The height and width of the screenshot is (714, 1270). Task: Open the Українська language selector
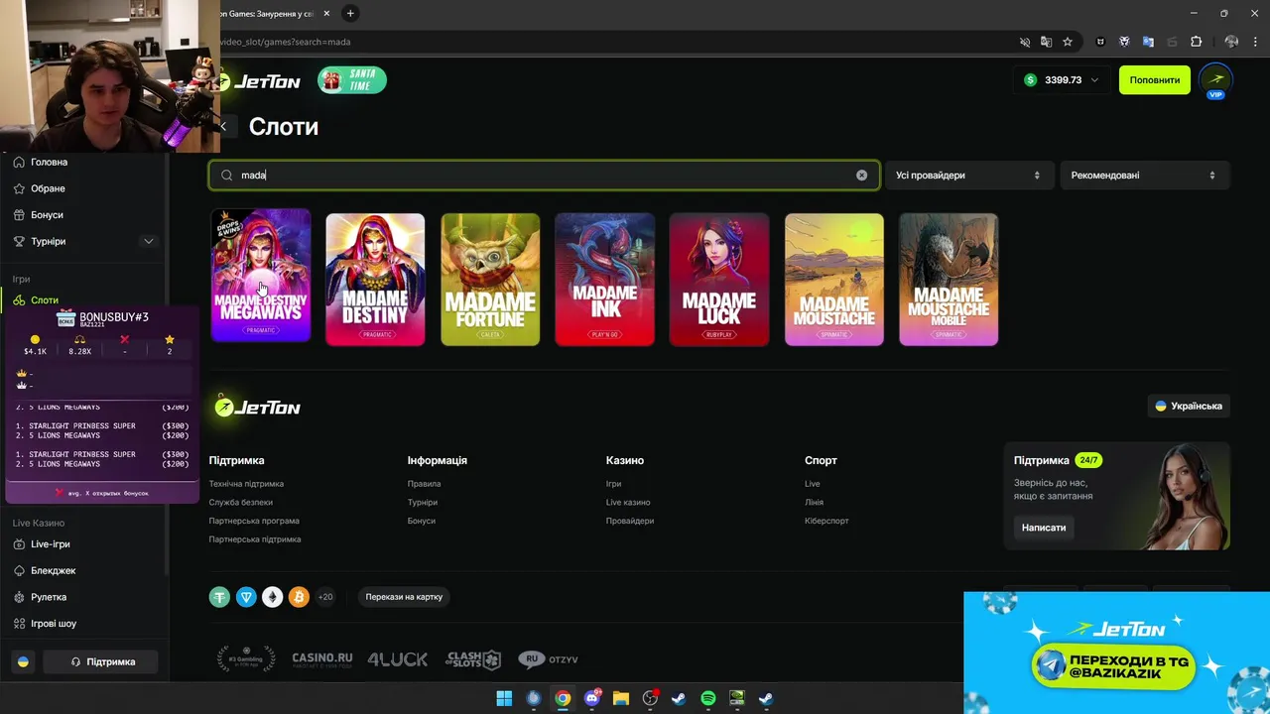pyautogui.click(x=1189, y=406)
